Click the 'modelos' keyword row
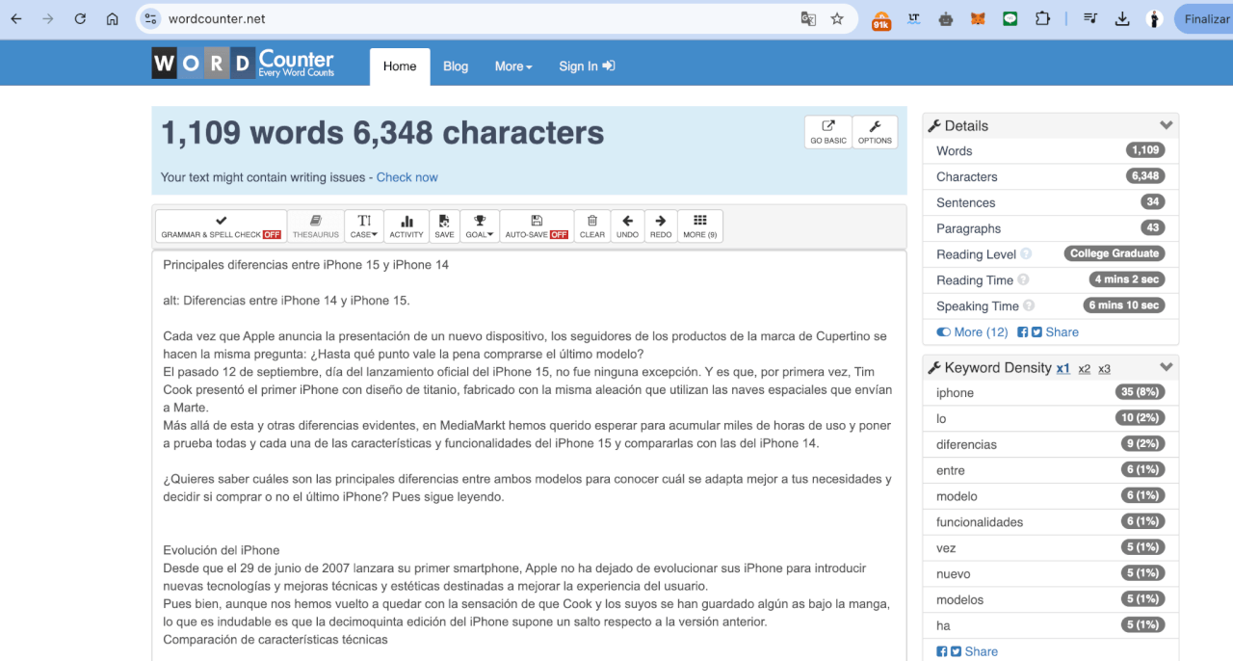 pyautogui.click(x=1050, y=599)
